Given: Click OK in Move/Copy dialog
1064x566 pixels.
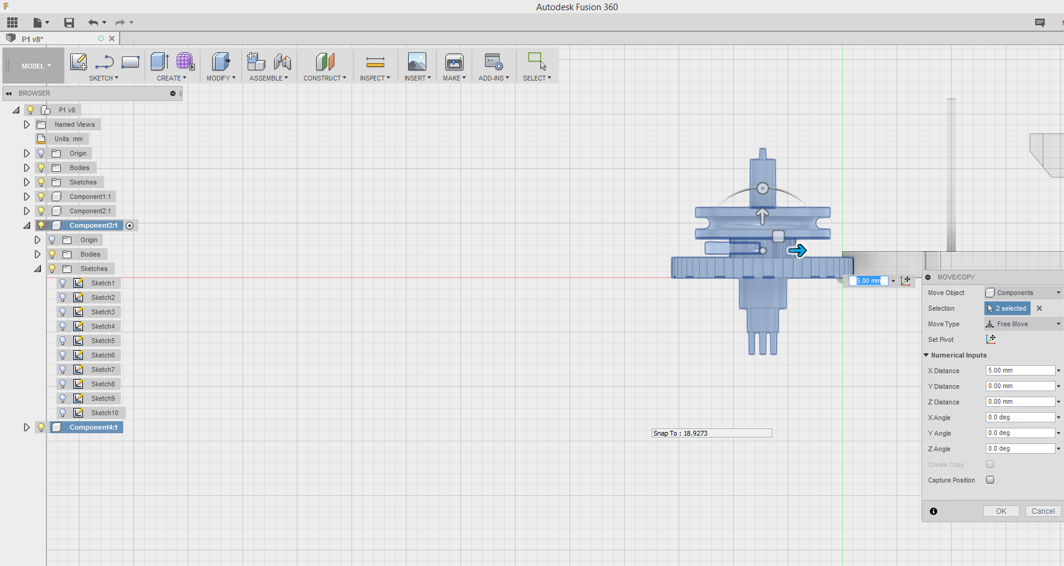Looking at the screenshot, I should (x=1001, y=511).
